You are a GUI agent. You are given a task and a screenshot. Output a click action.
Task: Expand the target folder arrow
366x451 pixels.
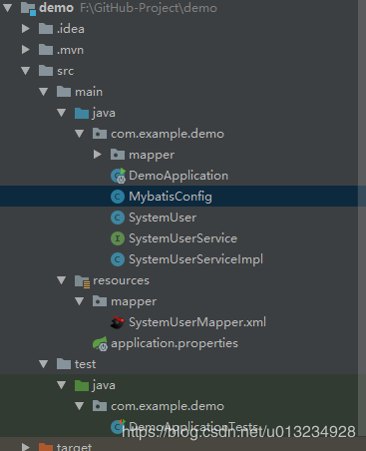[x=26, y=446]
